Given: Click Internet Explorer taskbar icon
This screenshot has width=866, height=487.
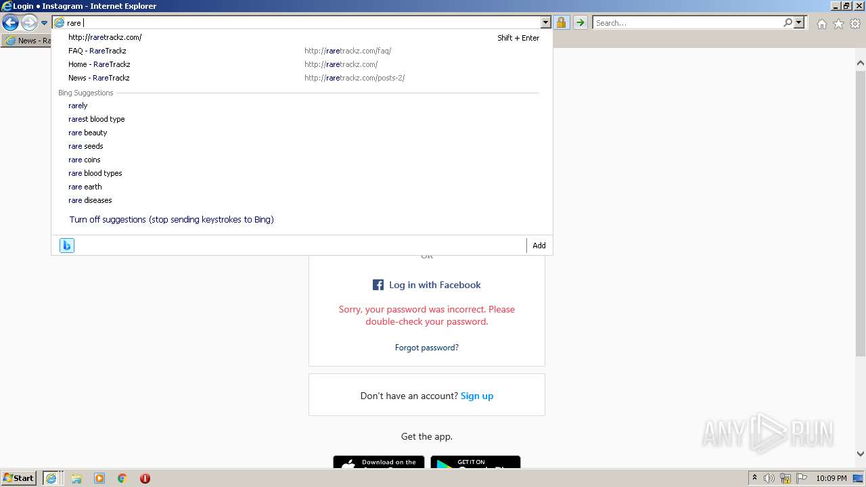Looking at the screenshot, I should (51, 478).
